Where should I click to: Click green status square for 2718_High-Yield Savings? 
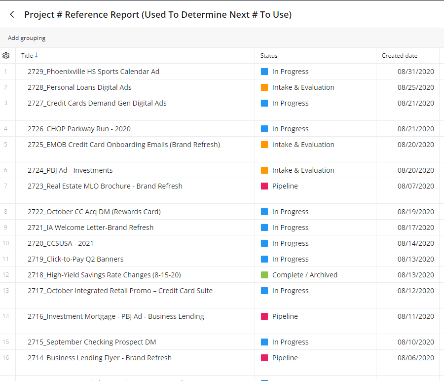[264, 275]
